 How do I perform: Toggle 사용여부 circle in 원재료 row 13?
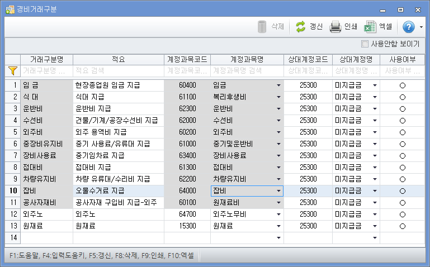click(x=402, y=226)
